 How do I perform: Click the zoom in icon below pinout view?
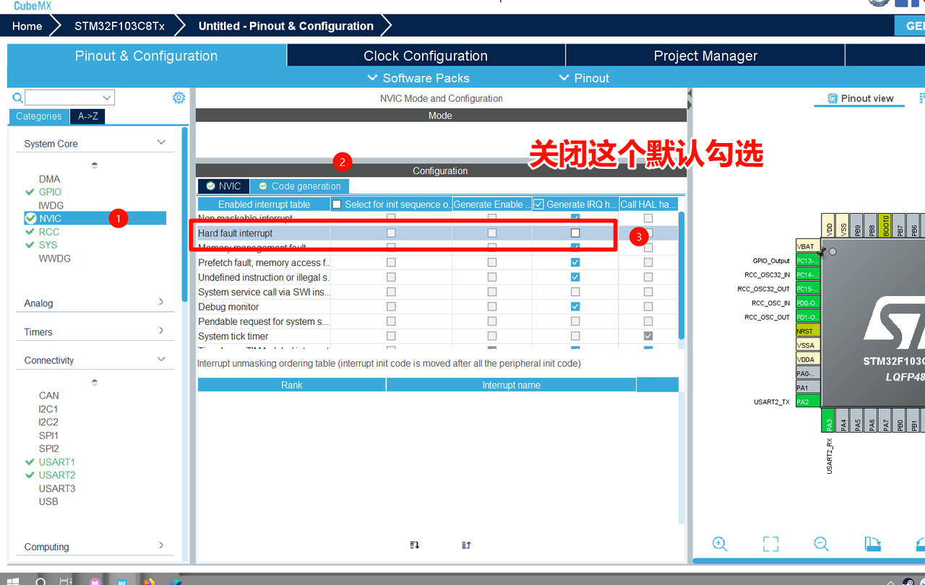pyautogui.click(x=720, y=544)
